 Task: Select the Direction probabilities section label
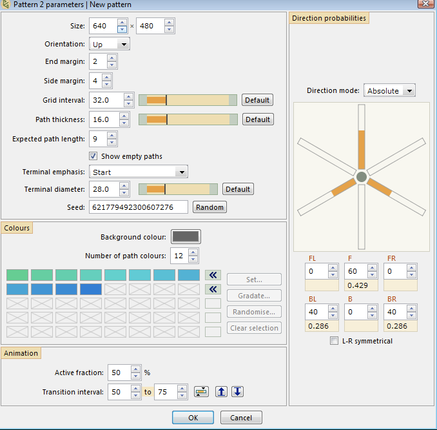click(x=329, y=18)
